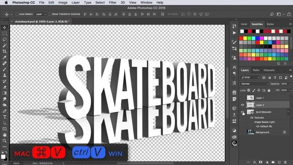This screenshot has height=165, width=293.
Task: Toggle the Lock transparent pixels button
Action: 249,90
